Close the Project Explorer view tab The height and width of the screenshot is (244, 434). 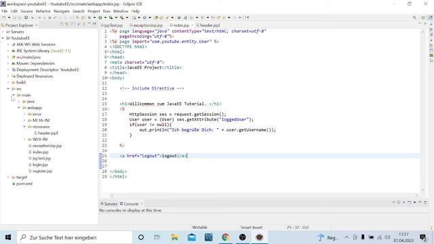[x=36, y=25]
